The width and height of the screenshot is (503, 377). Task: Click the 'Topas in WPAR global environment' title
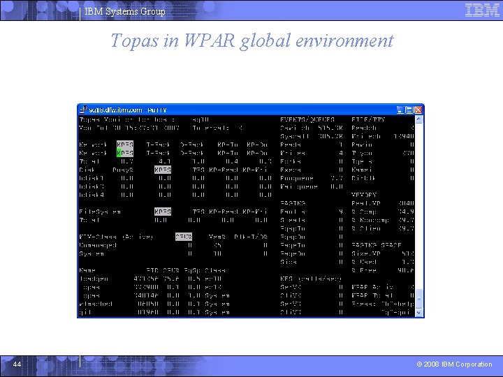pos(251,41)
